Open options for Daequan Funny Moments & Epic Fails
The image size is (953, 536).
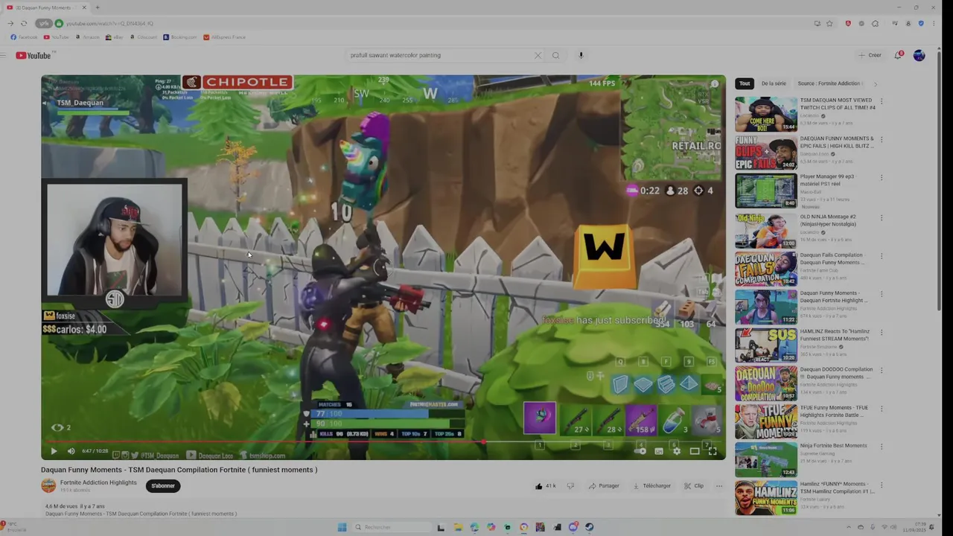coord(882,141)
